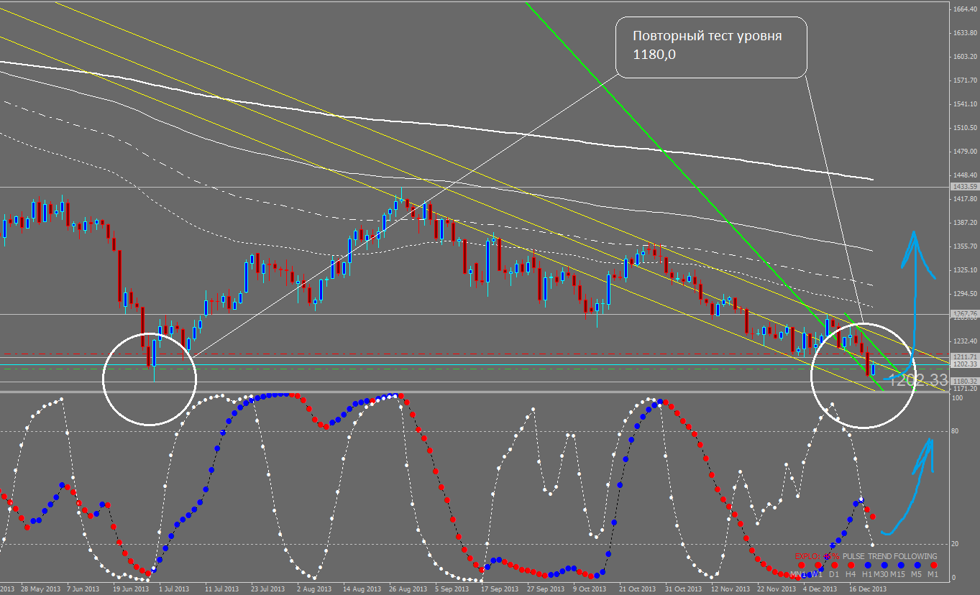
Task: Click the H1 timeframe label
Action: (867, 574)
